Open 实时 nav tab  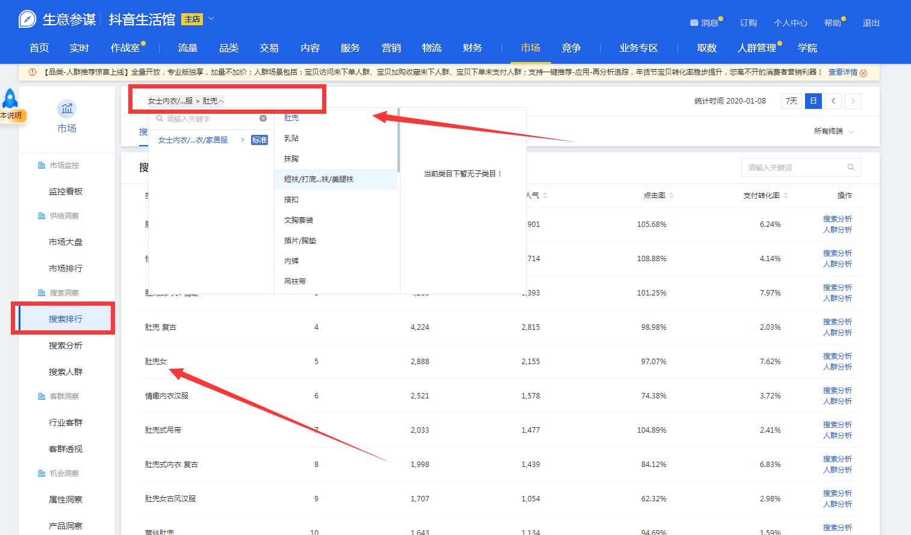click(79, 48)
